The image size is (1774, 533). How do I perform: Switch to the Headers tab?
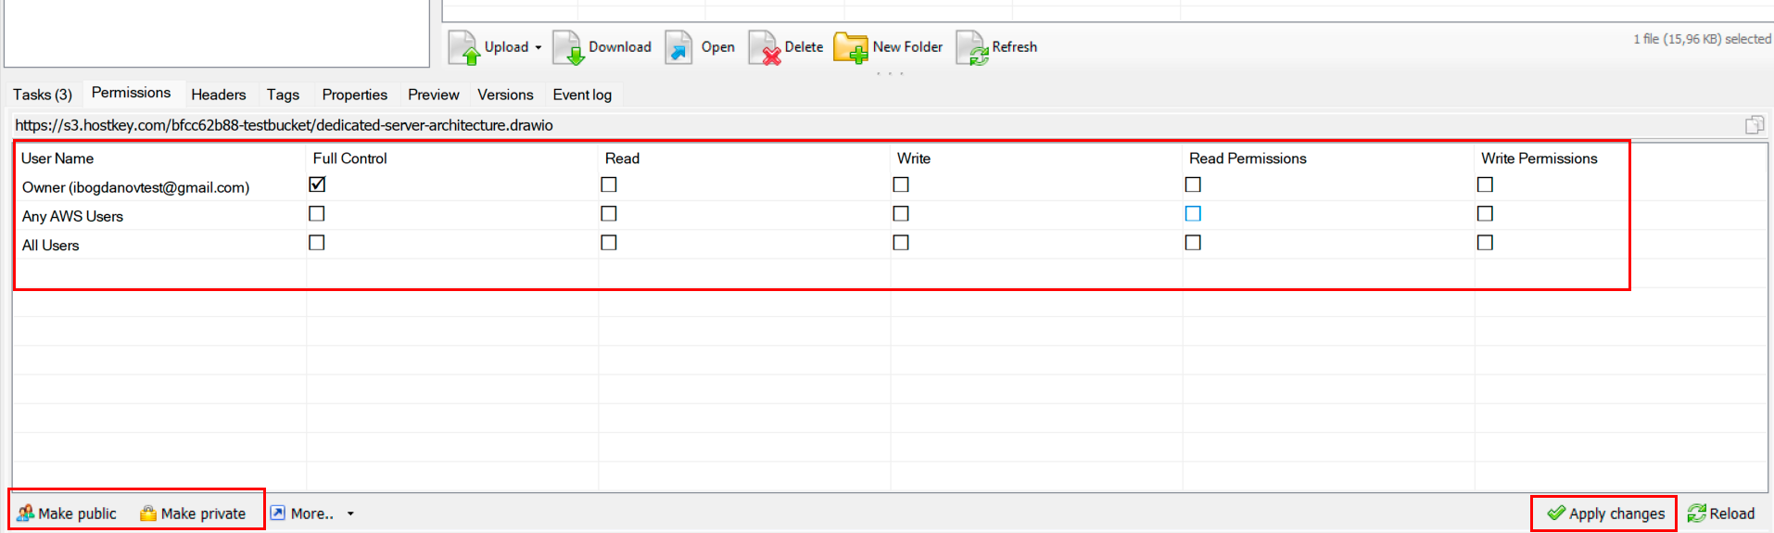[218, 95]
